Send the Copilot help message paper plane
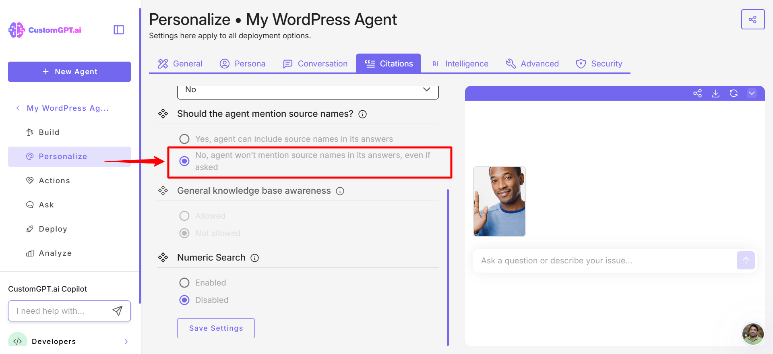 [117, 311]
